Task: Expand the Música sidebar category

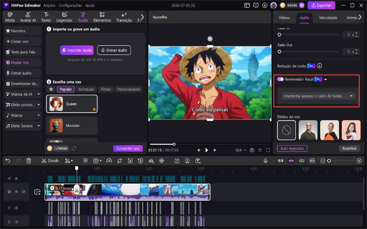Action: pos(39,115)
